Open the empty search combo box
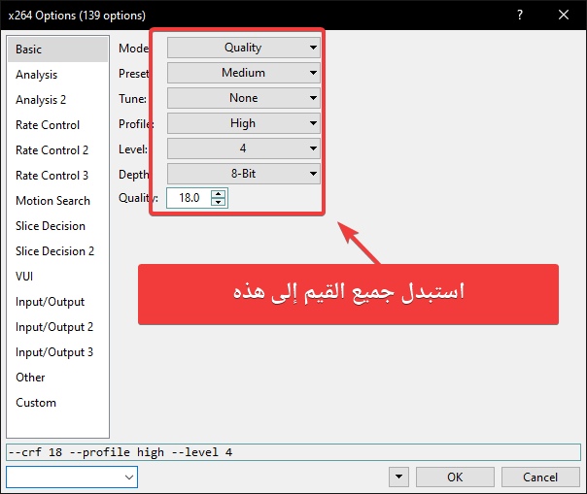This screenshot has width=587, height=494. [72, 478]
